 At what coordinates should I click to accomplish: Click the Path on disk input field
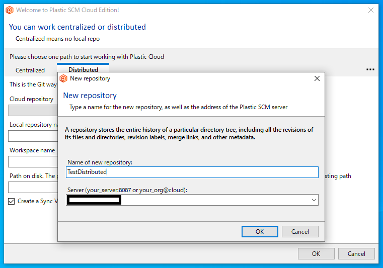click(x=33, y=188)
